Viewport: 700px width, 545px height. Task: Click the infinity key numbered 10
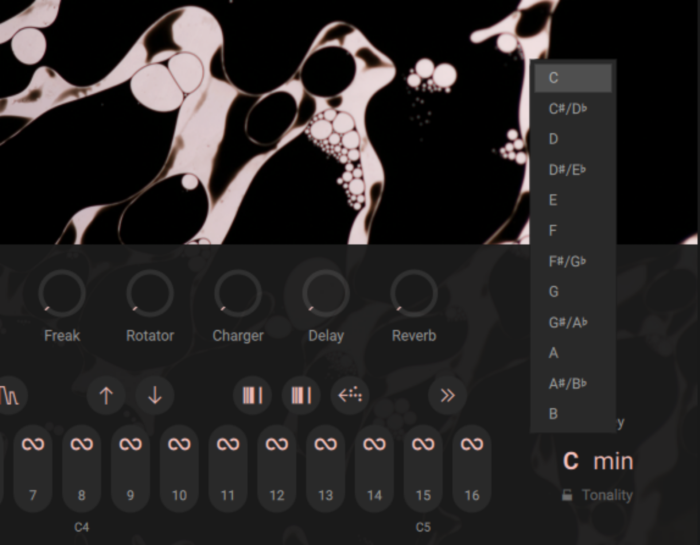179,469
